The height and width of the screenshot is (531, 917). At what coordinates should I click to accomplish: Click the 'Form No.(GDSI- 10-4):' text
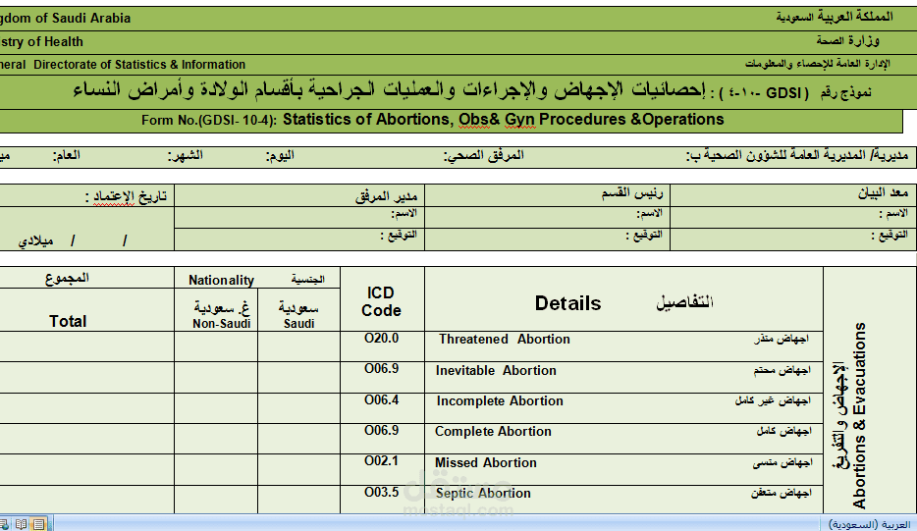pos(209,120)
